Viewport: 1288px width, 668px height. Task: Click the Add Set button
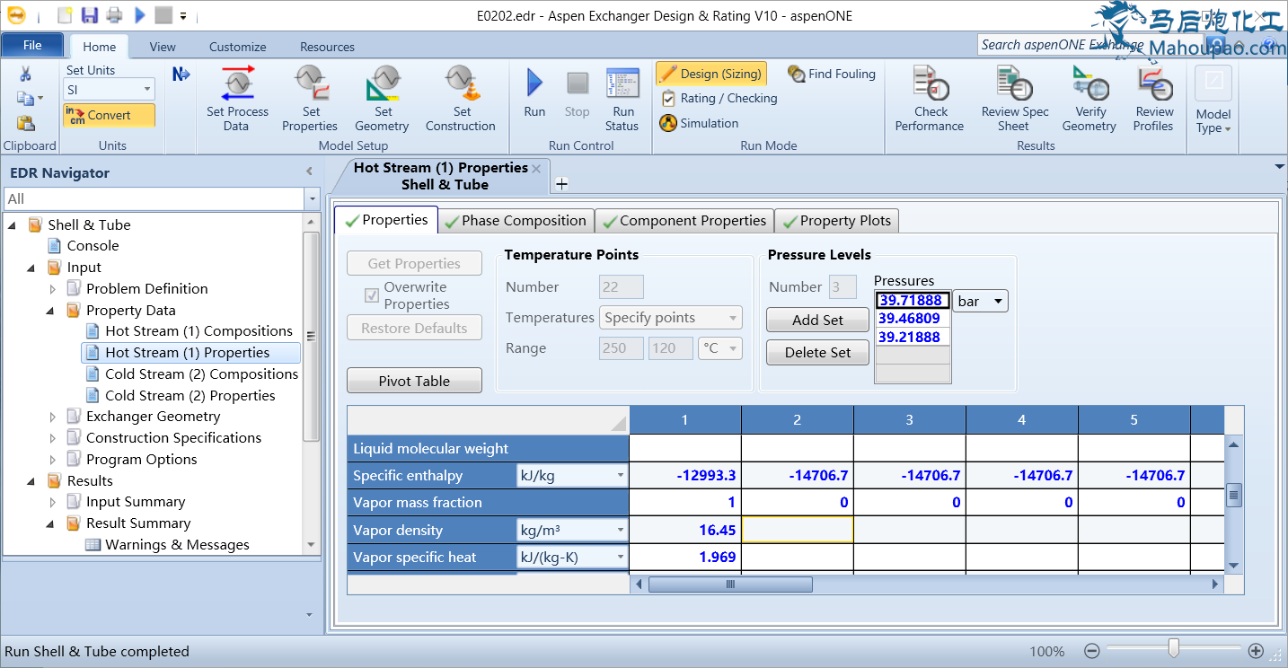817,320
